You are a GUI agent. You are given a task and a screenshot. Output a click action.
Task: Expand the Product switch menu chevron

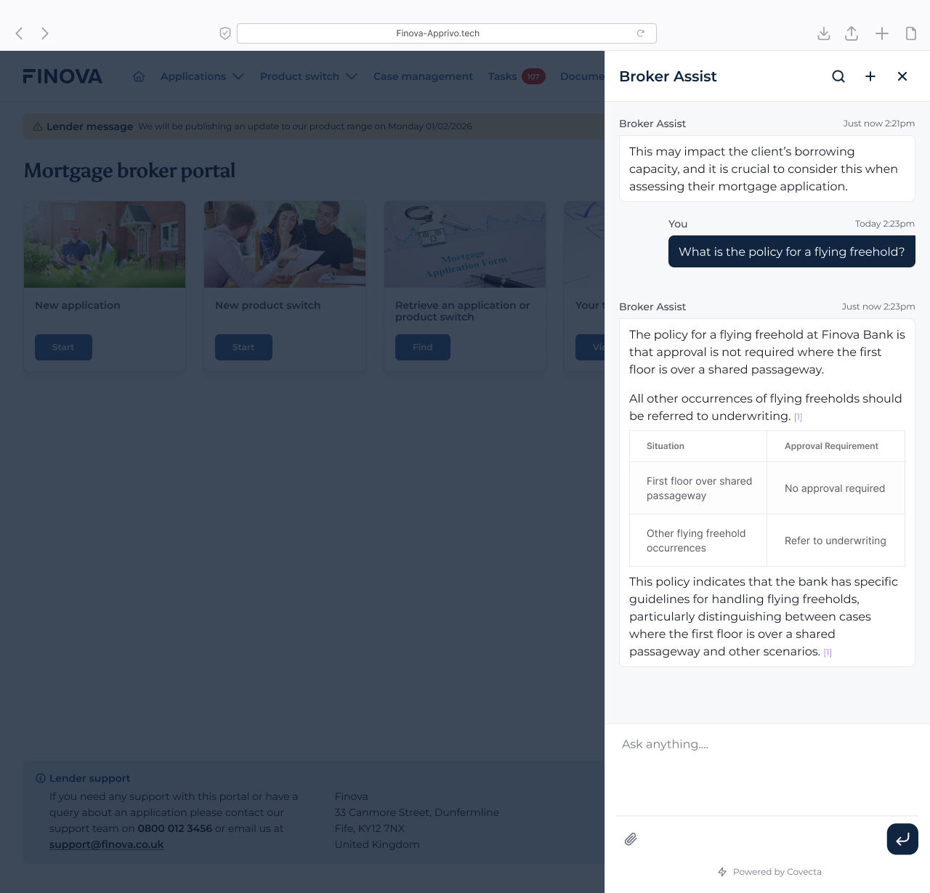352,76
